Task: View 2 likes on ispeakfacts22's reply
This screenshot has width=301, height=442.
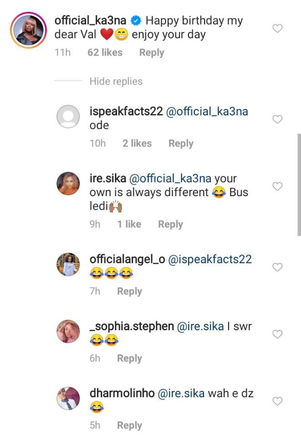Action: coord(137,143)
